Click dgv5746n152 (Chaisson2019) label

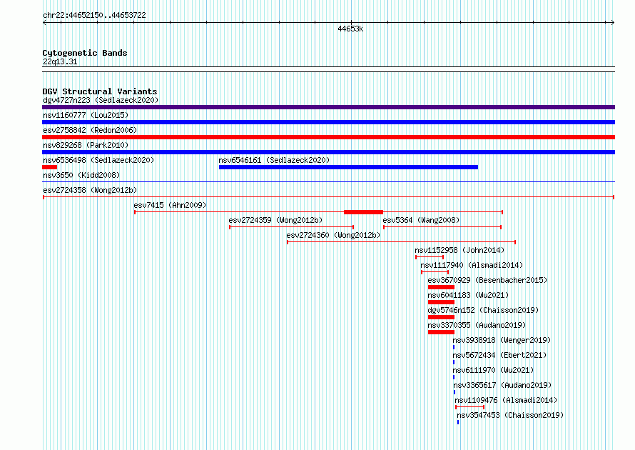click(483, 310)
